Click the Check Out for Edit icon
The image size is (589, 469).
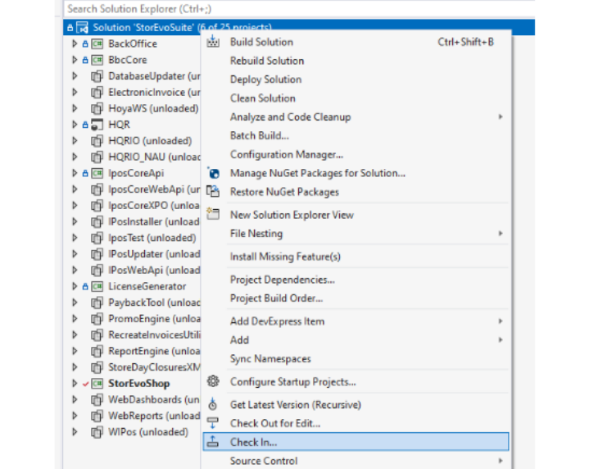click(213, 423)
